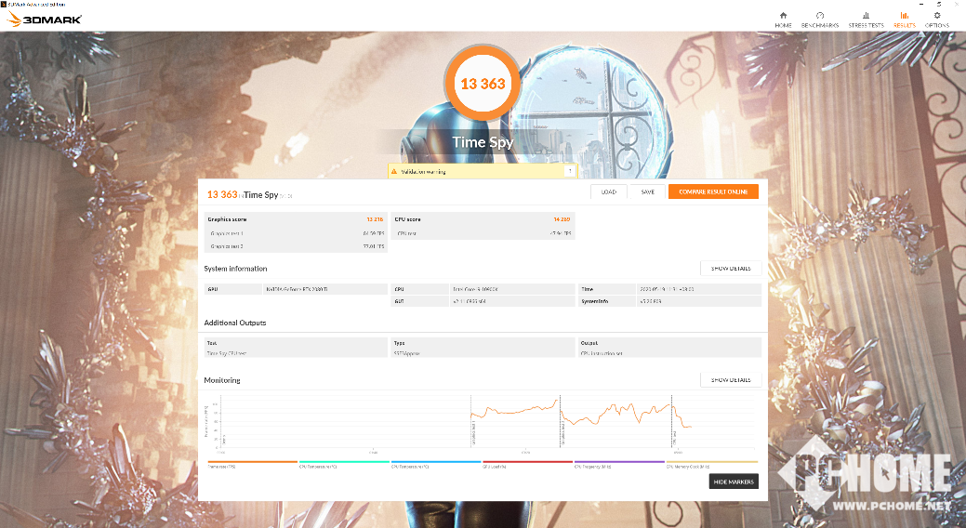Click the validation warning triangle icon
The image size is (966, 528).
tap(394, 171)
